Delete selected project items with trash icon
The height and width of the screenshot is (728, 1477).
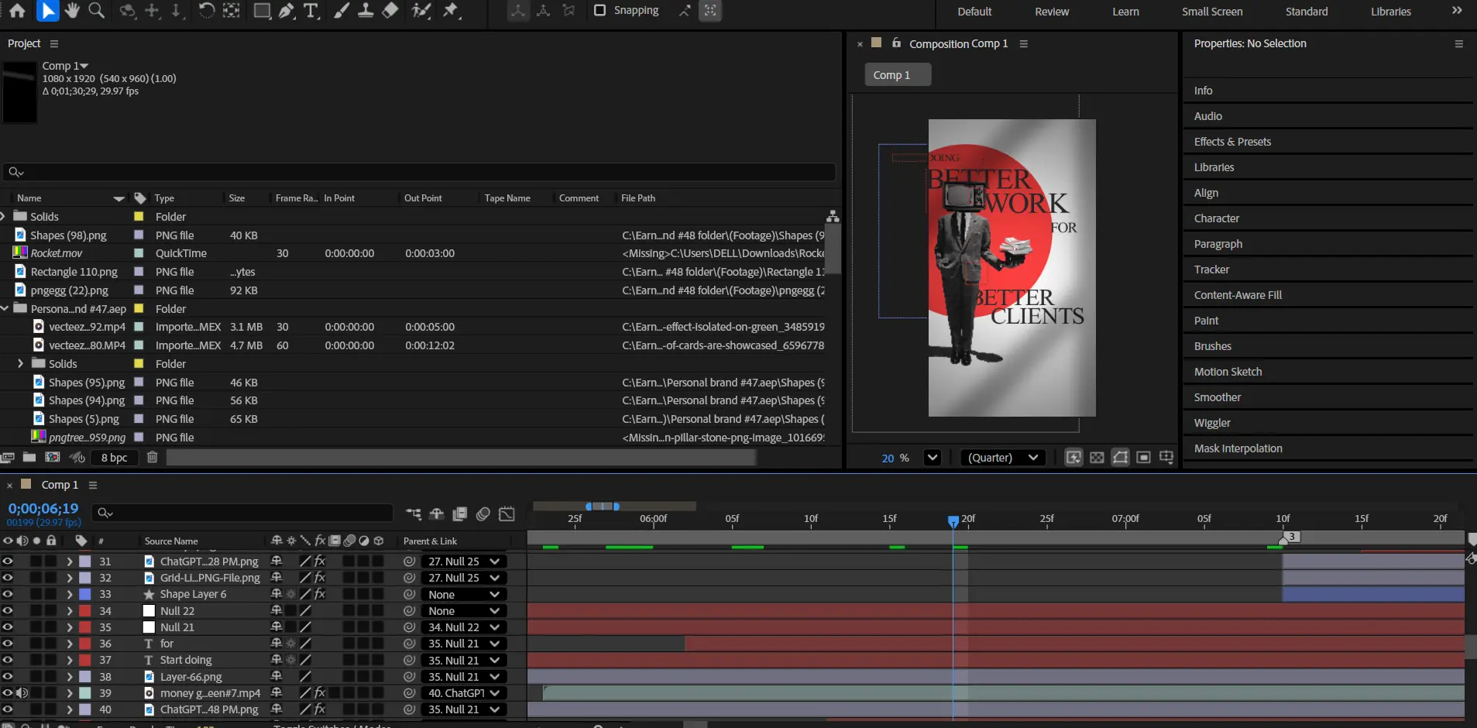point(153,458)
